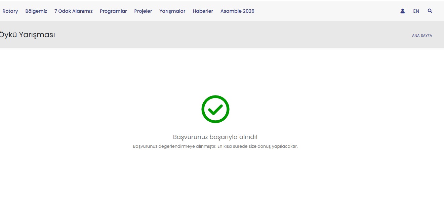Follow the ANA SAYFA breadcrumb link
Image resolution: width=444 pixels, height=199 pixels.
[x=422, y=36]
